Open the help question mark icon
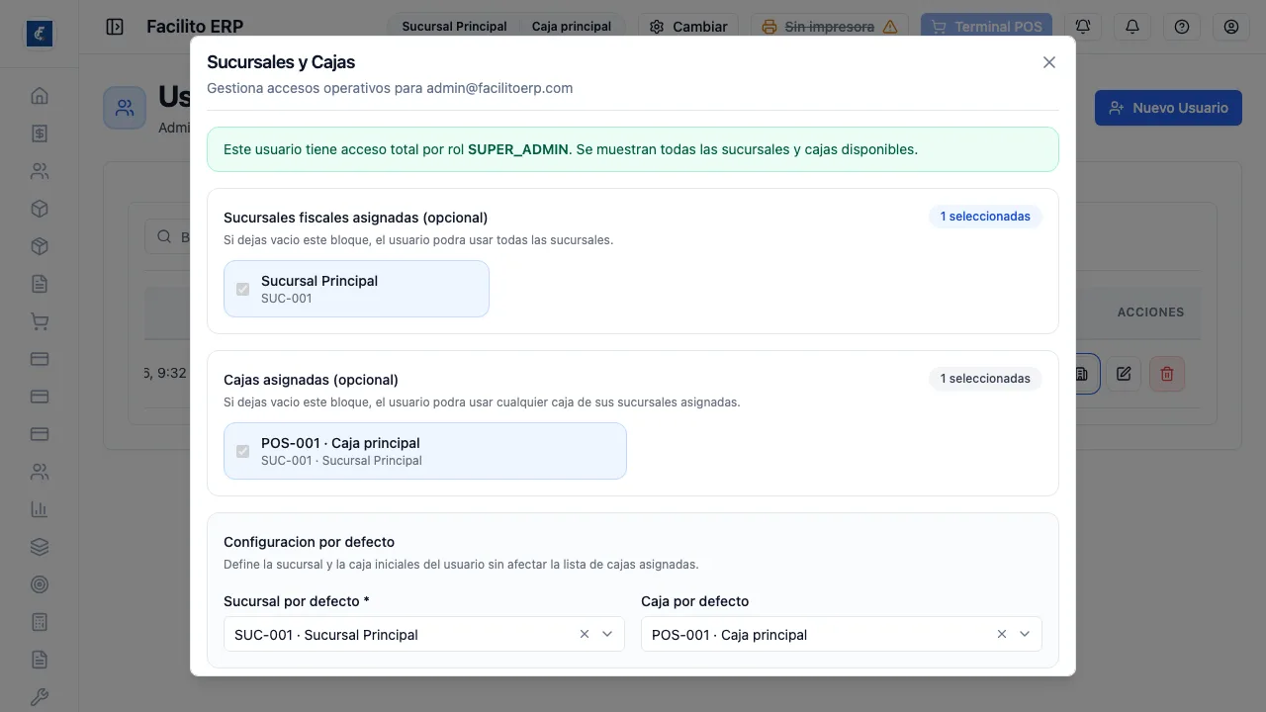 1182,27
